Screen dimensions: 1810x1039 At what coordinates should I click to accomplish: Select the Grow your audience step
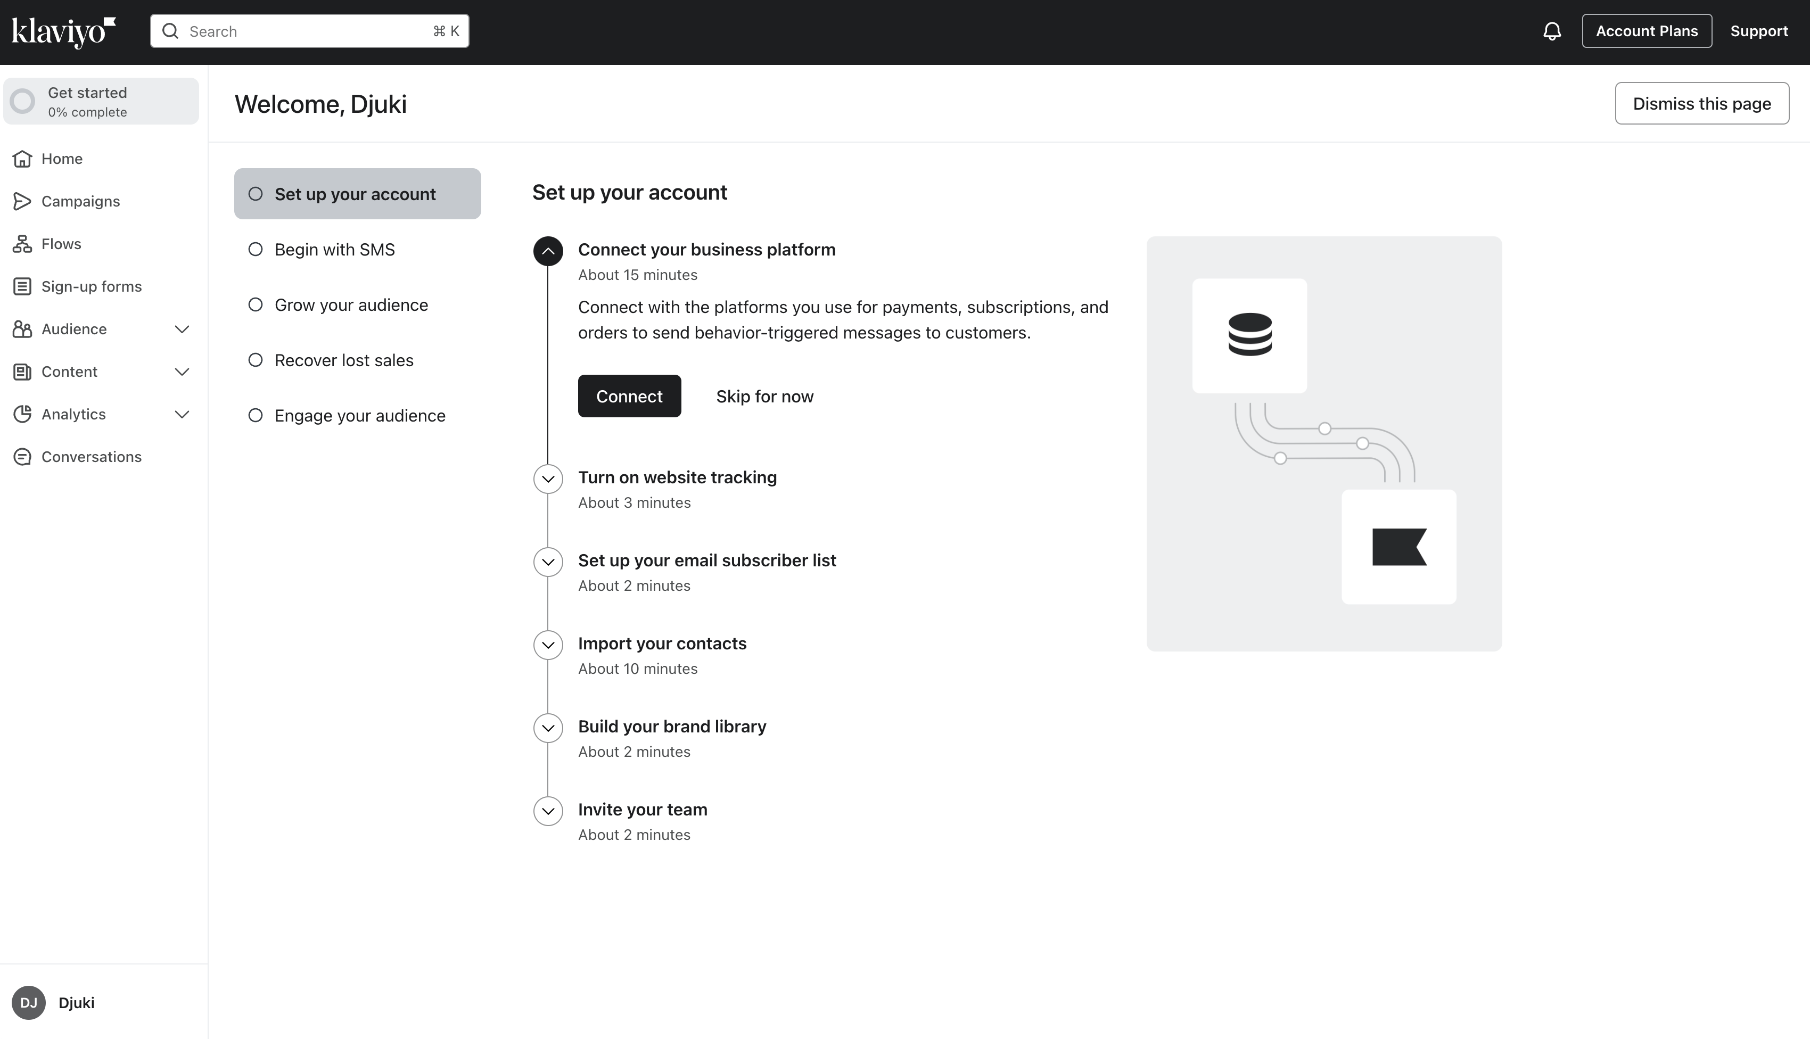(x=350, y=304)
